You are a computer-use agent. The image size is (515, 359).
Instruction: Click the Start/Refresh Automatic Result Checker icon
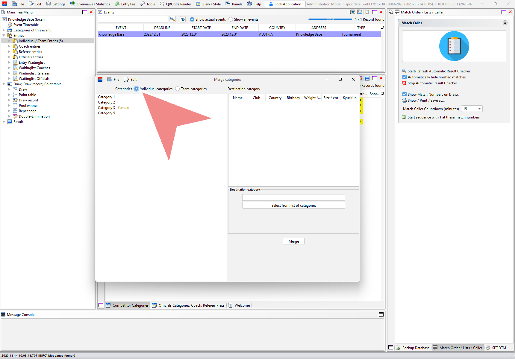(404, 71)
